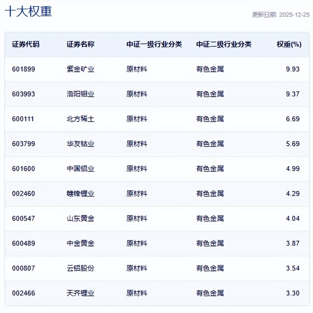Click the 中证二级行业分类 column header
The height and width of the screenshot is (313, 313).
[x=224, y=44]
